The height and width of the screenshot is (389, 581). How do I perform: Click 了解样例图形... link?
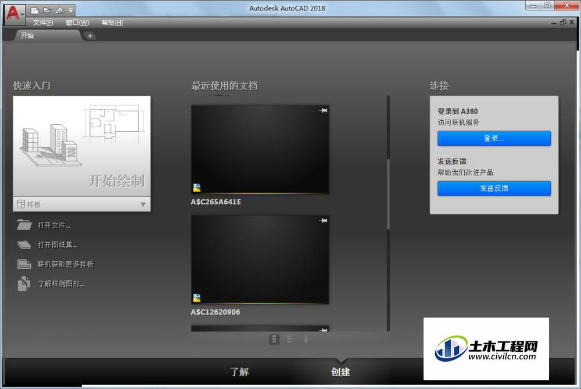tap(61, 284)
